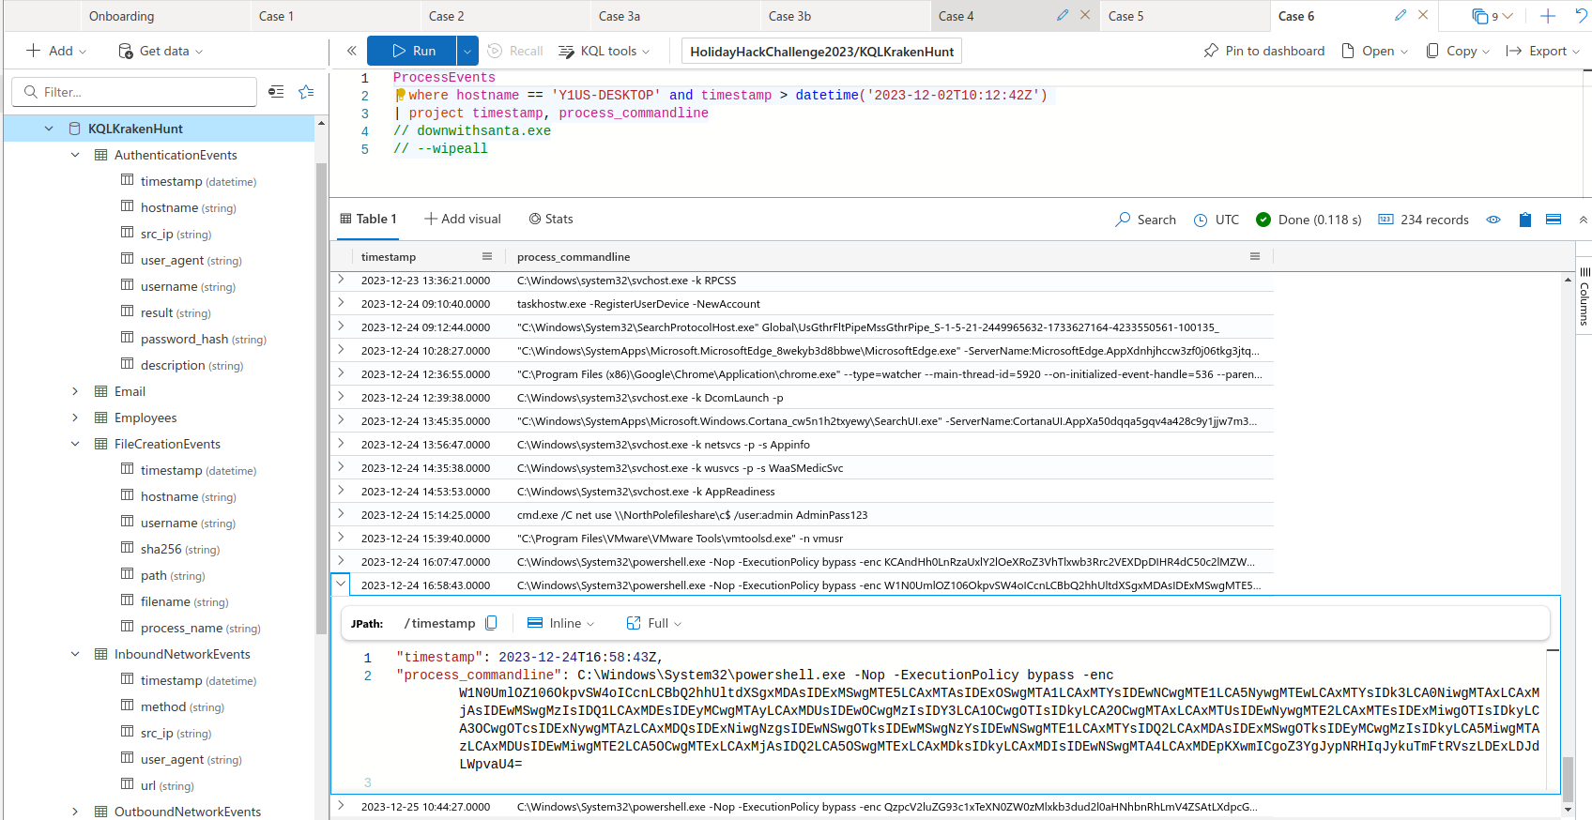This screenshot has width=1592, height=820.
Task: Add a new query tab
Action: [x=1548, y=16]
